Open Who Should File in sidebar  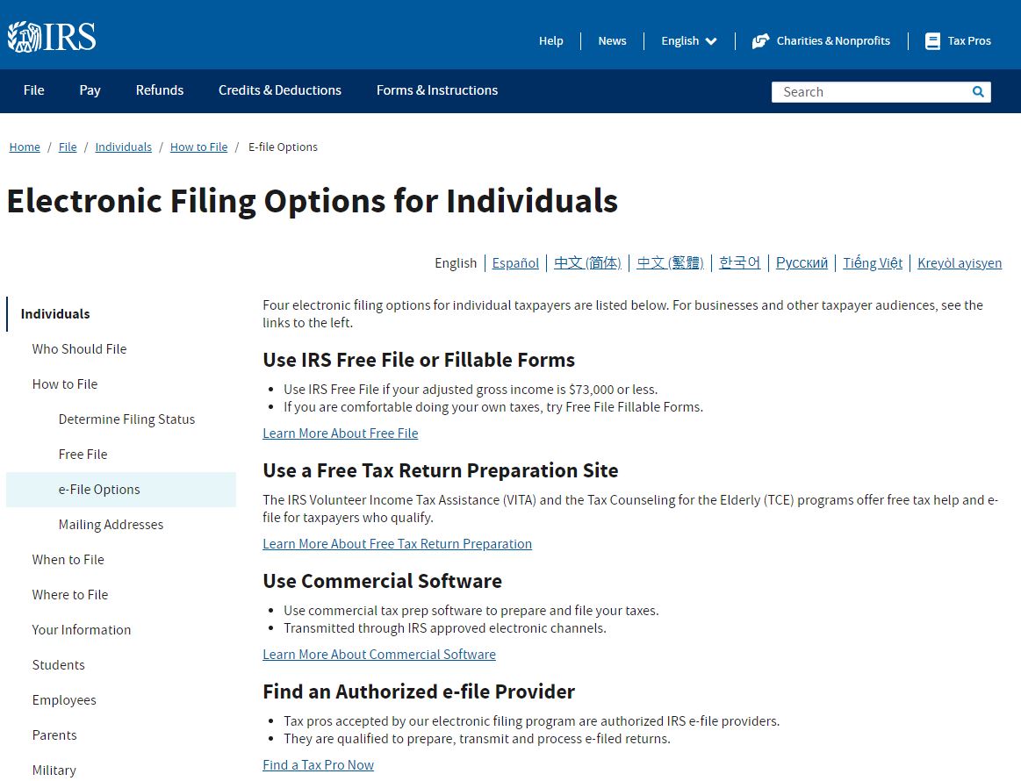[79, 349]
